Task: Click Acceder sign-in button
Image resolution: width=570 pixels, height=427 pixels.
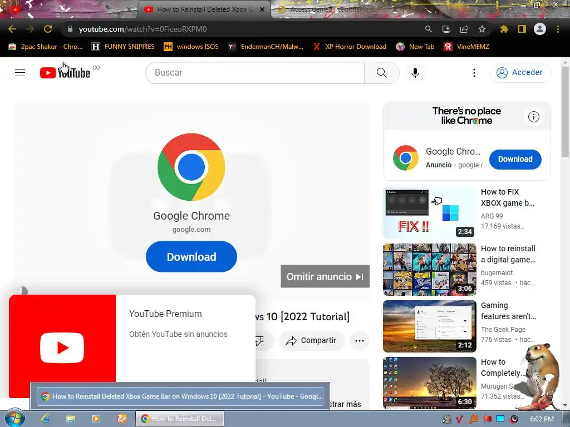Action: [x=520, y=73]
